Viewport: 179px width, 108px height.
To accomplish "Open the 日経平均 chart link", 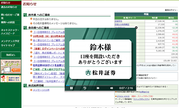I will coord(119,21).
